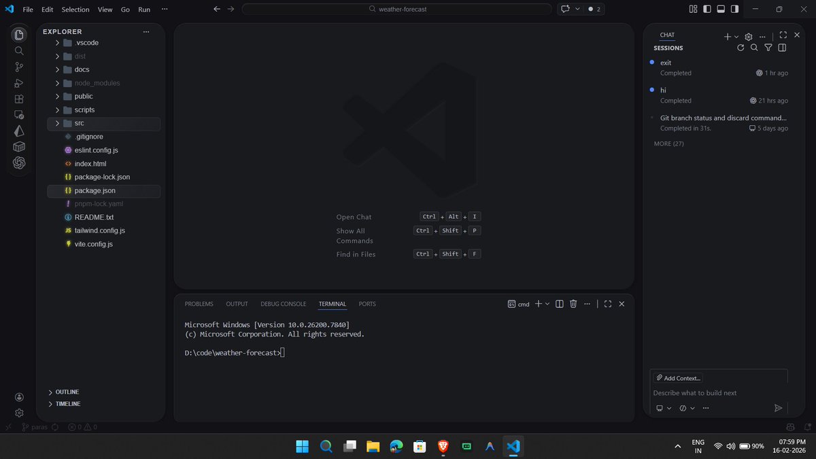Open File Explorer from the taskbar
The width and height of the screenshot is (816, 459).
(373, 447)
